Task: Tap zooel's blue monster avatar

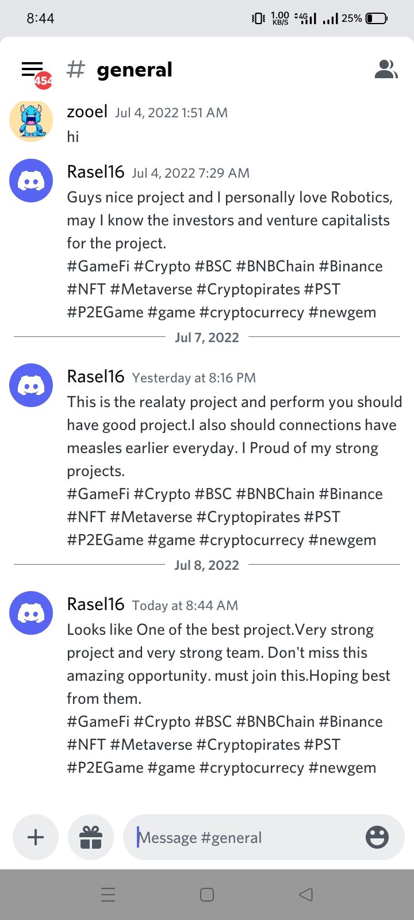Action: coord(31,120)
